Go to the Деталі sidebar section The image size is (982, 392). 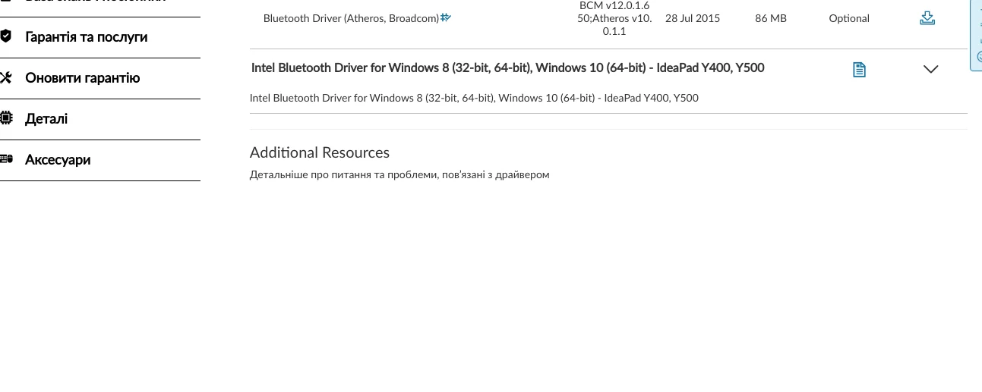(x=46, y=118)
